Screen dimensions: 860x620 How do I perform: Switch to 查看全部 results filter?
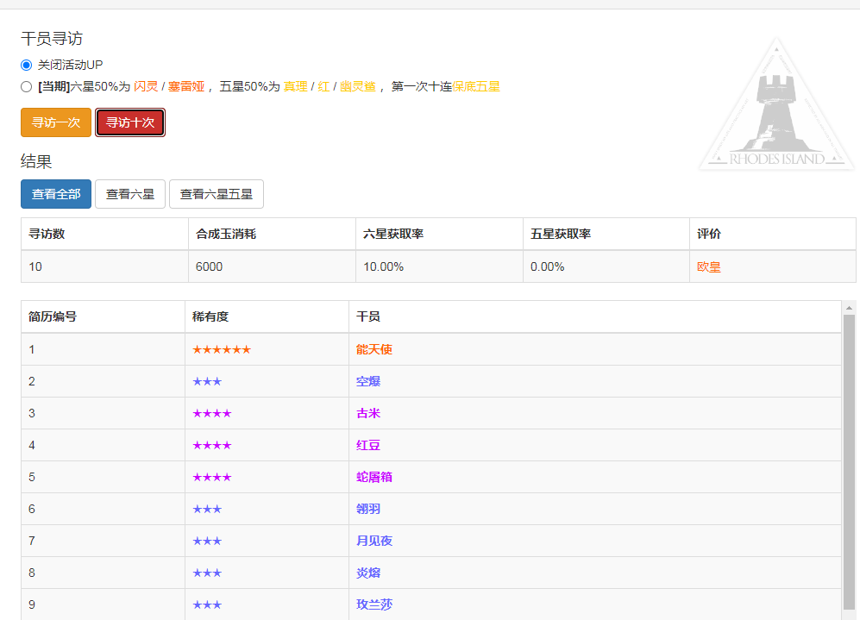pyautogui.click(x=55, y=194)
